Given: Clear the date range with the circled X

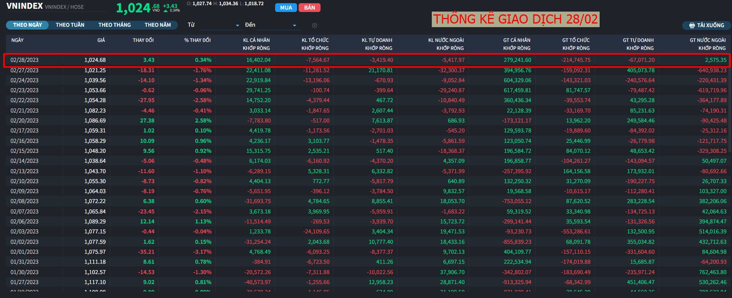Looking at the screenshot, I should point(315,26).
